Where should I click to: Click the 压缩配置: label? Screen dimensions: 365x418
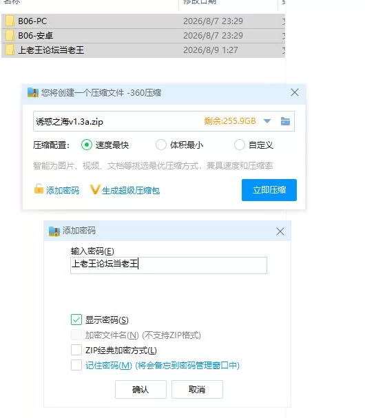pyautogui.click(x=51, y=145)
